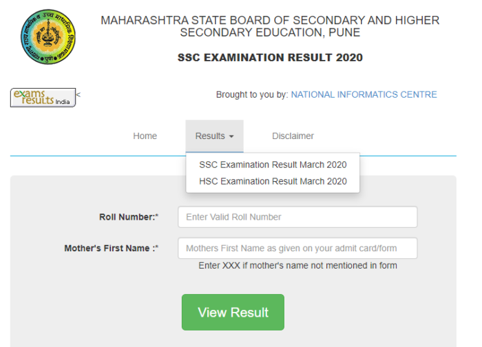Click the green View Result button
Viewport: 482px width, 347px height.
[x=233, y=313]
